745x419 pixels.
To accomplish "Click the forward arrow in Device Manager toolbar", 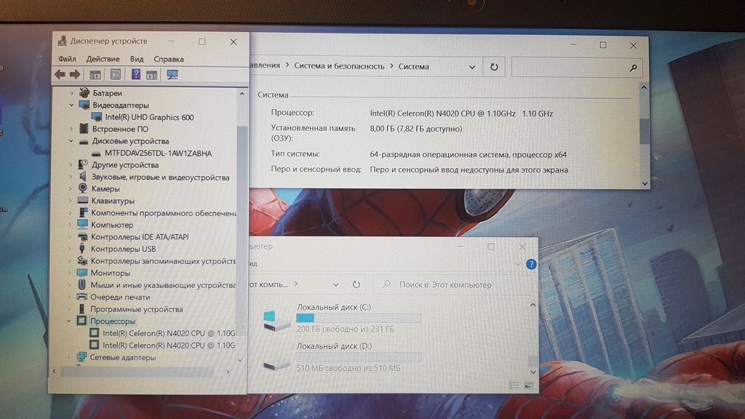I will tap(75, 74).
